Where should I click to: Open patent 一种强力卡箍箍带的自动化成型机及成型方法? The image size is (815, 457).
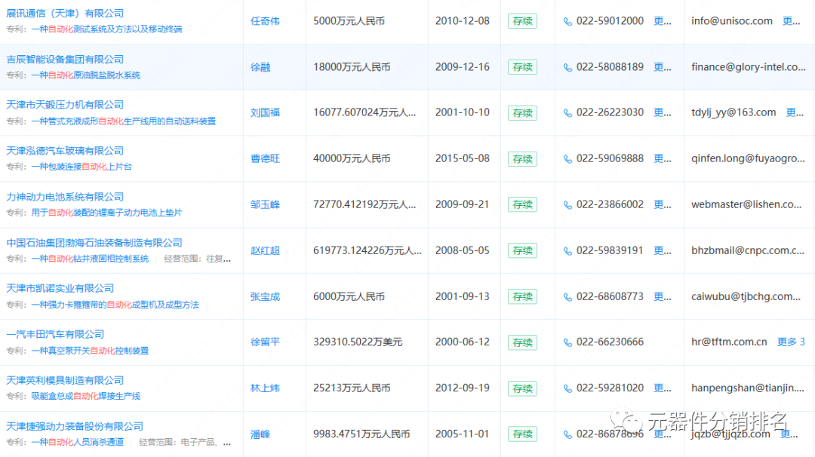coord(115,305)
